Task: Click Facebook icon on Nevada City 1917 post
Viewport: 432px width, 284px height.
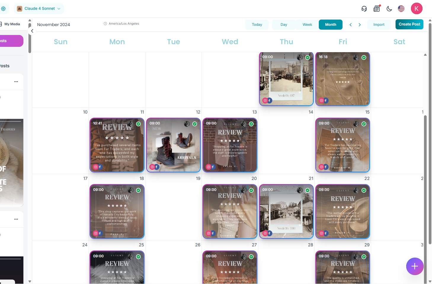Action: [x=269, y=100]
